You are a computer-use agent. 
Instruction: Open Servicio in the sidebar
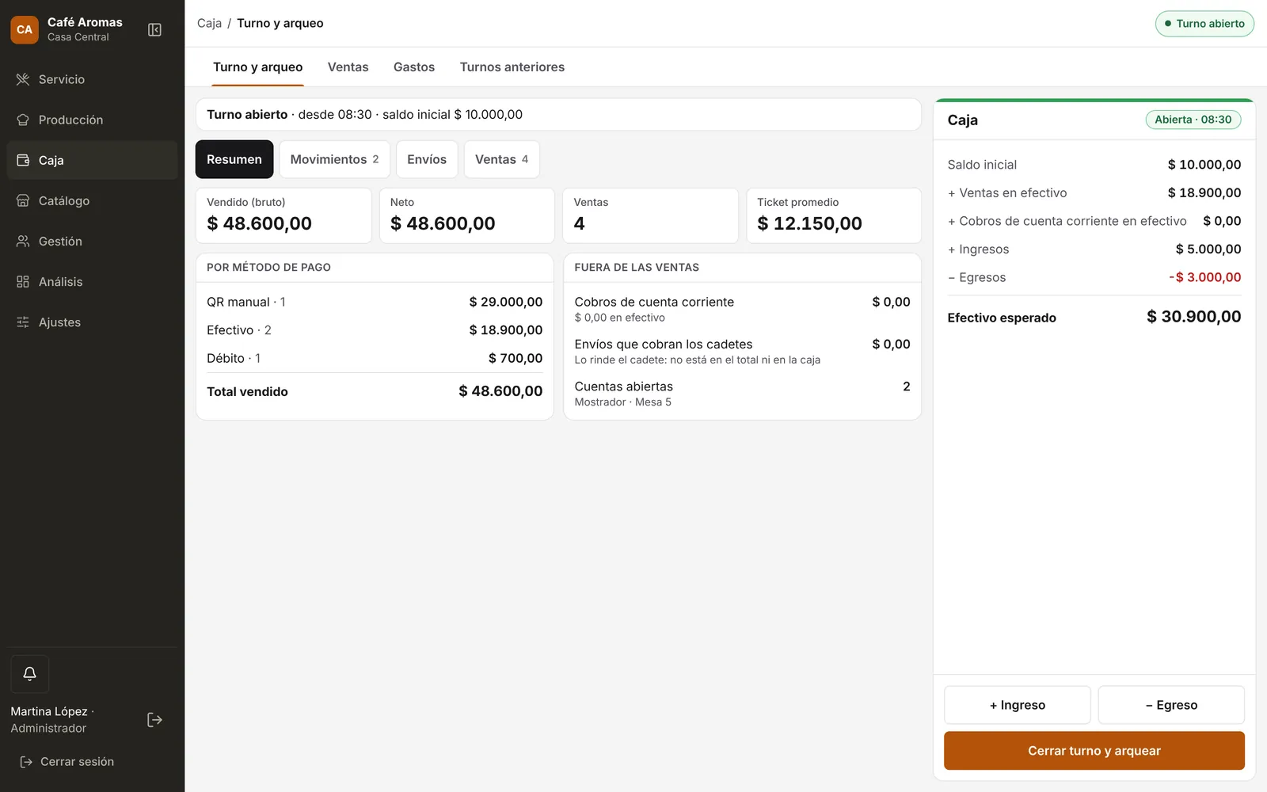(x=92, y=79)
